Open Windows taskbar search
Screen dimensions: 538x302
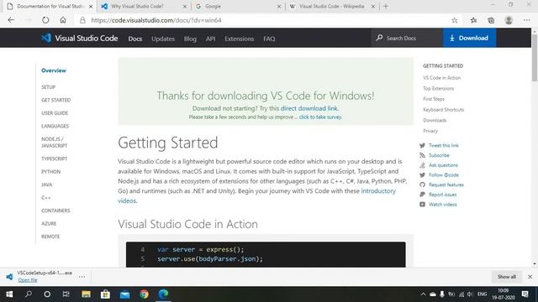click(29, 294)
